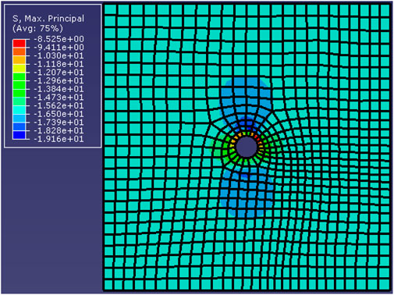Click the blue stress zone below hole

[x=247, y=193]
